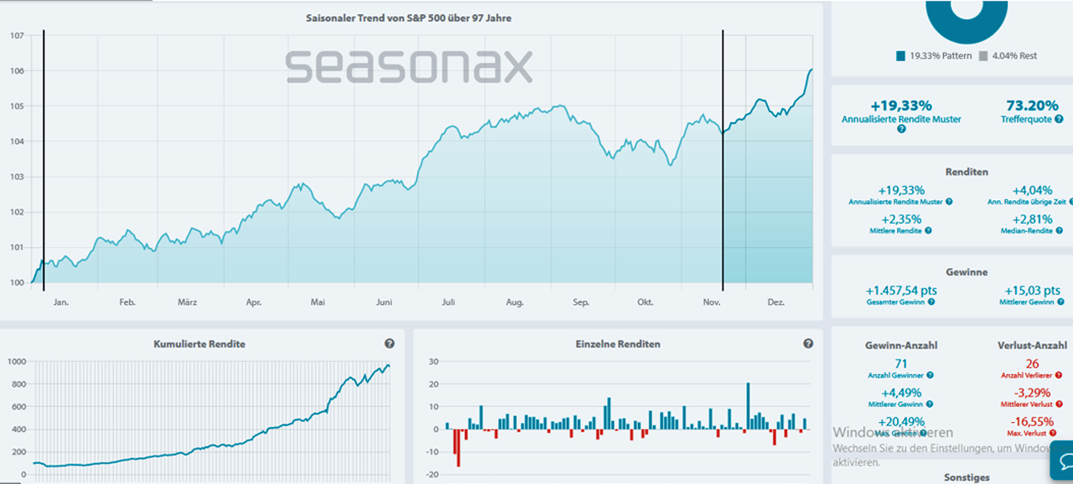1073x484 pixels.
Task: Toggle the 4.04% Rest legend entry
Action: 1012,56
